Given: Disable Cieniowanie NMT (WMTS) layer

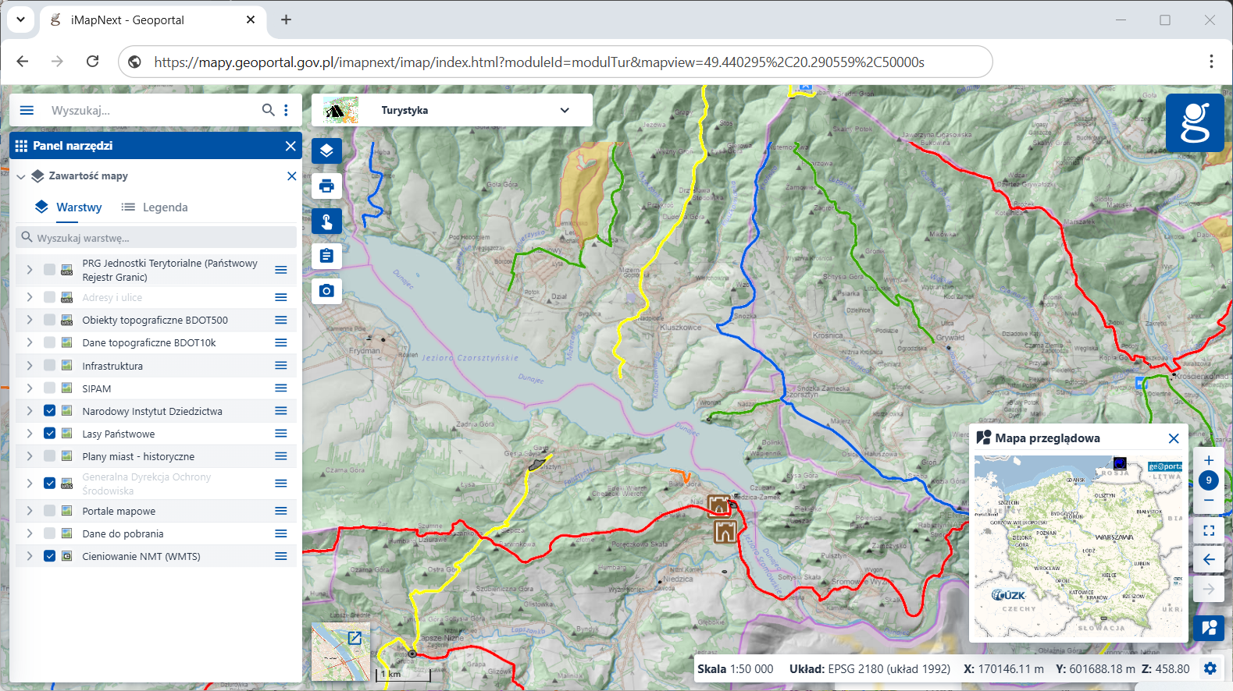Looking at the screenshot, I should click(49, 556).
